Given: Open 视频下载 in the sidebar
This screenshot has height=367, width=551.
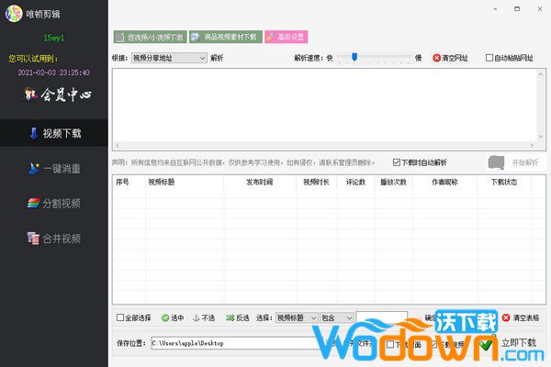Looking at the screenshot, I should 55,133.
